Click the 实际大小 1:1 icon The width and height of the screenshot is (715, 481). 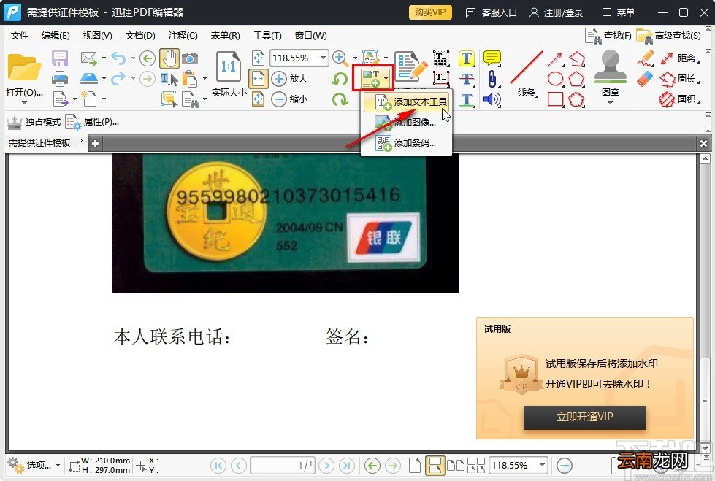coord(229,67)
